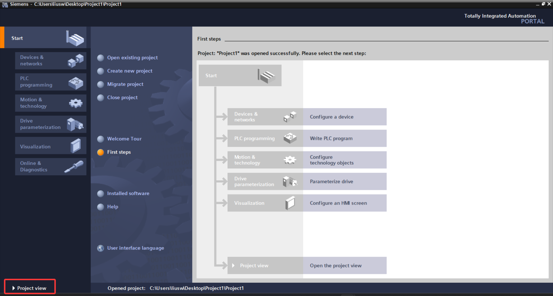Click bullet beside Migrate project

pyautogui.click(x=101, y=84)
